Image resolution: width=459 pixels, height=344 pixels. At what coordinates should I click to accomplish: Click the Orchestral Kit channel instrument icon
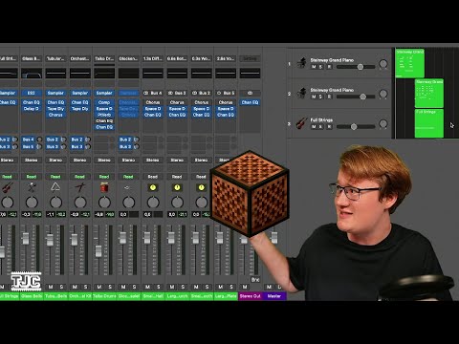[x=80, y=187]
